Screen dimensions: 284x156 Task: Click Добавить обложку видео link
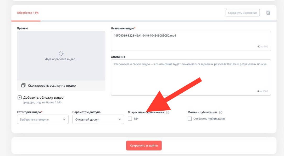(x=43, y=98)
